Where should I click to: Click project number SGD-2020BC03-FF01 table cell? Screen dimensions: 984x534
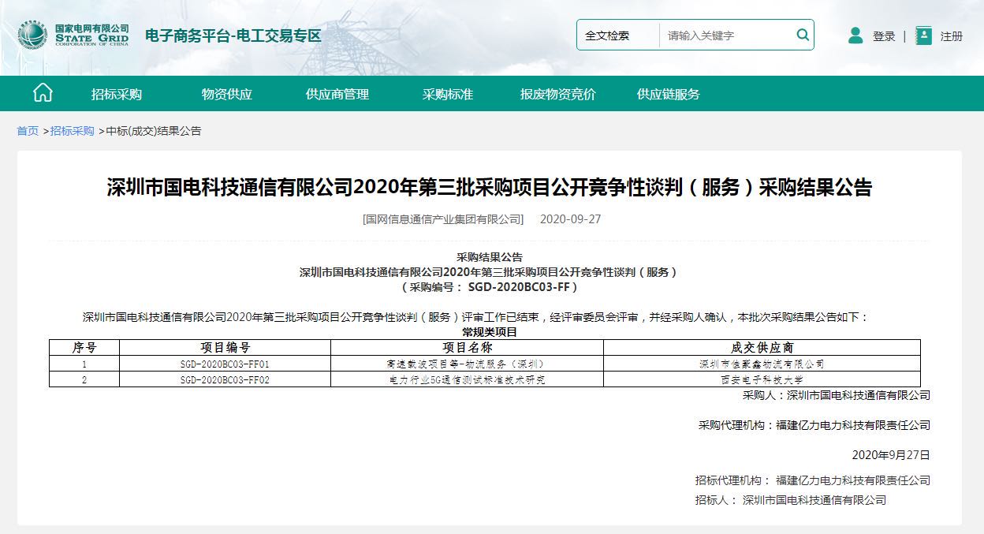225,364
